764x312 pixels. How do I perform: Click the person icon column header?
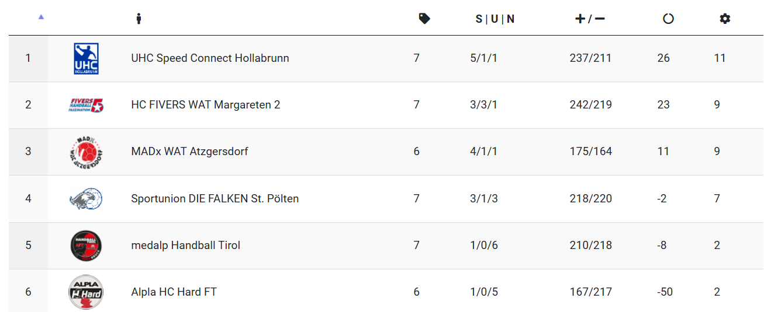139,19
